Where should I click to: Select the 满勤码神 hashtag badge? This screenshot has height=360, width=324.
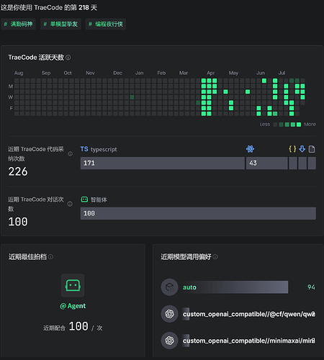click(18, 24)
